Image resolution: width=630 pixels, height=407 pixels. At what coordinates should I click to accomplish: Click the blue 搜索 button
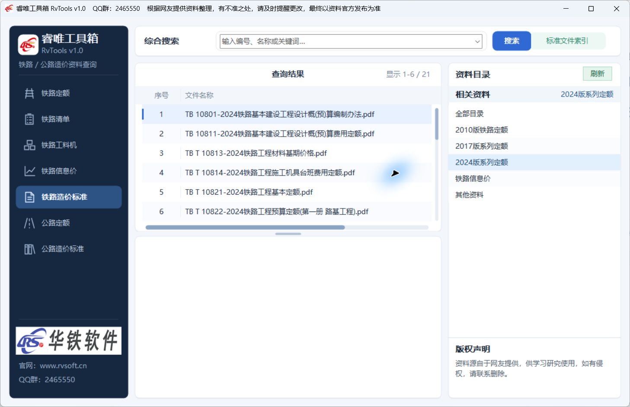click(x=512, y=41)
